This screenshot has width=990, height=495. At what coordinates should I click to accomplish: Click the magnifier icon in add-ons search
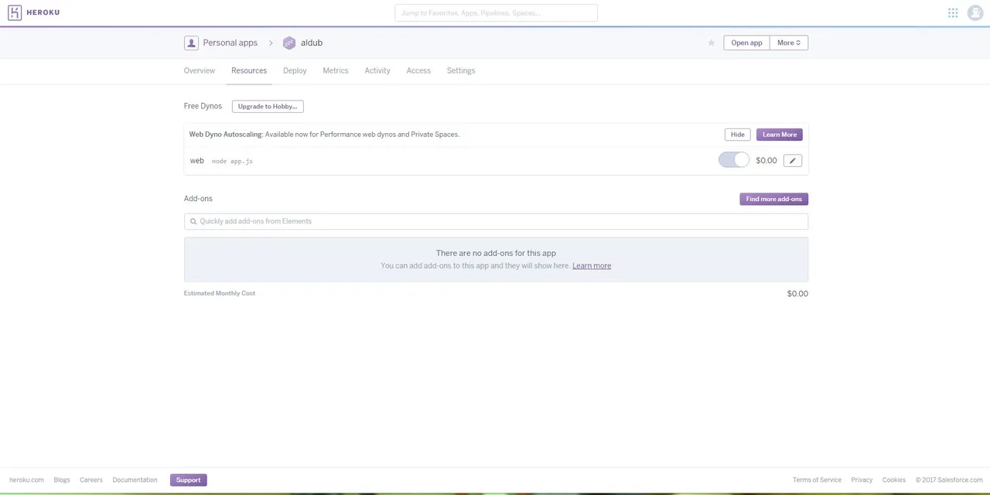pos(193,221)
